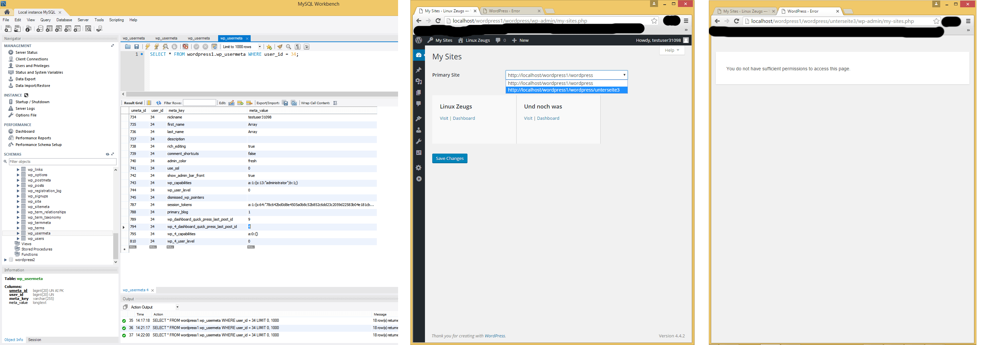This screenshot has height=345, width=996.
Task: Switch to the wp_usermeta result tab
Action: 136,290
